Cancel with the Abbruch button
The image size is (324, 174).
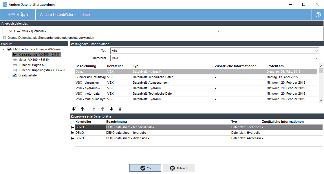click(179, 168)
